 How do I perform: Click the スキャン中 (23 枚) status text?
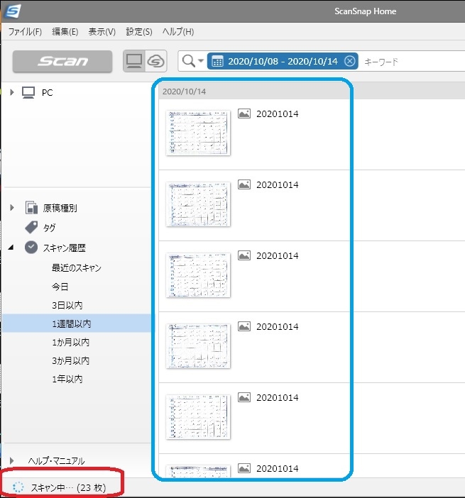68,487
